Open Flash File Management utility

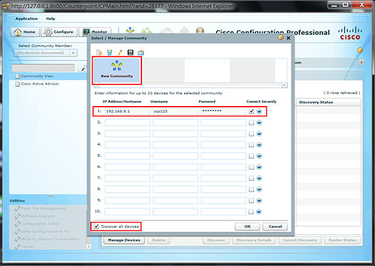[40, 208]
